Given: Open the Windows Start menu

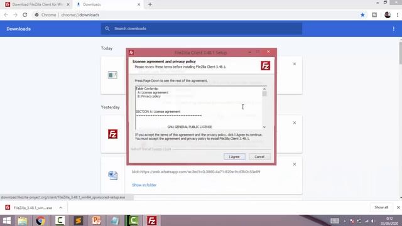Looking at the screenshot, I should coord(7,220).
